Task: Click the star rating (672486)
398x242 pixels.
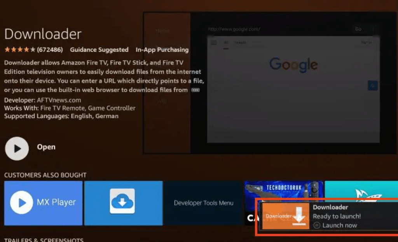Action: point(33,50)
